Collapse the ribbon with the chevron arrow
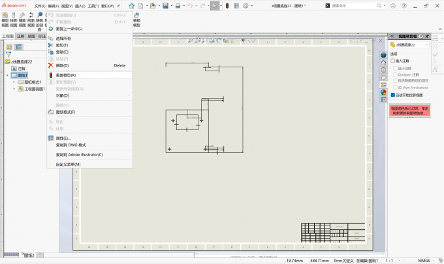 pyautogui.click(x=440, y=29)
